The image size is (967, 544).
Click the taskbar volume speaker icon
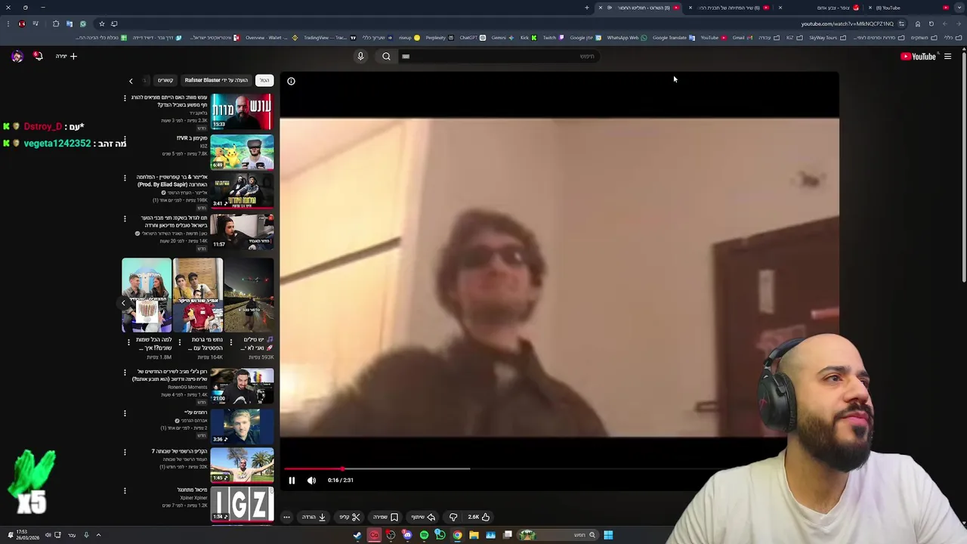coord(48,535)
